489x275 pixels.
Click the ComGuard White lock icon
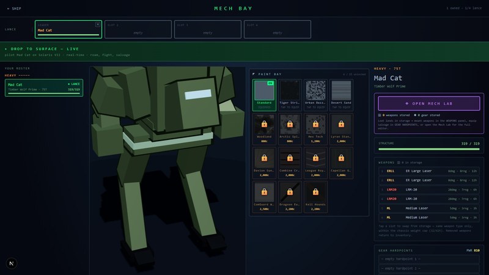[264, 192]
